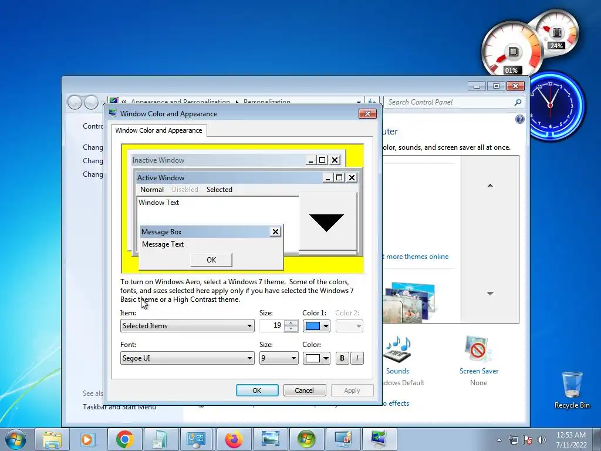Screen dimensions: 601x451
Task: Open the Sounds settings link
Action: coord(397,371)
